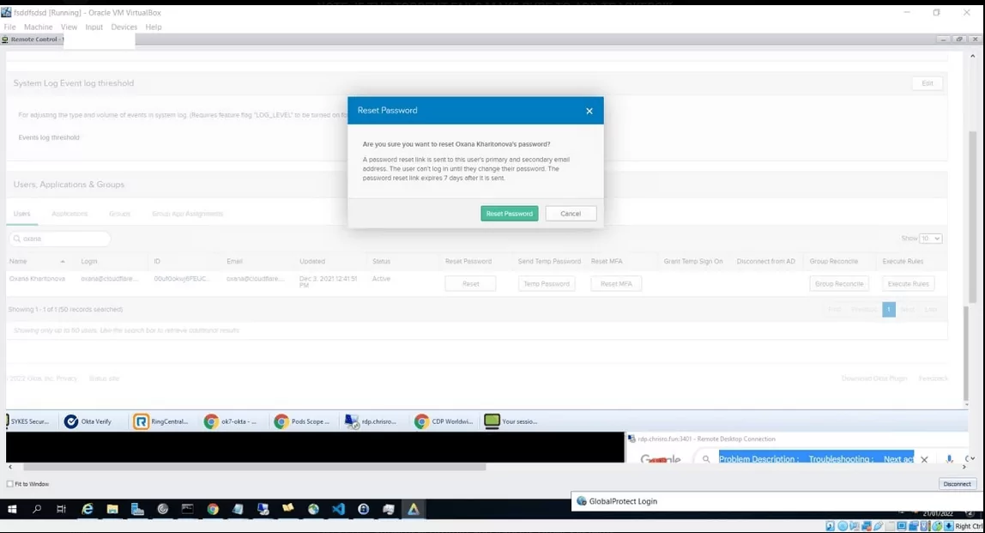Viewport: 985px width, 533px height.
Task: Click the Disconnect button for the RDP session
Action: click(956, 483)
